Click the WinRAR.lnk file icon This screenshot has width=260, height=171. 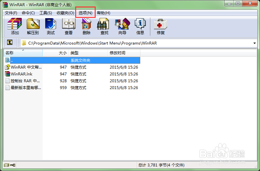[x=7, y=74]
